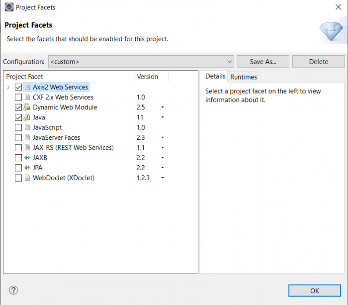Screen dimensions: 348x305
Task: Click the Axis2 Web Services document icon
Action: [27, 87]
